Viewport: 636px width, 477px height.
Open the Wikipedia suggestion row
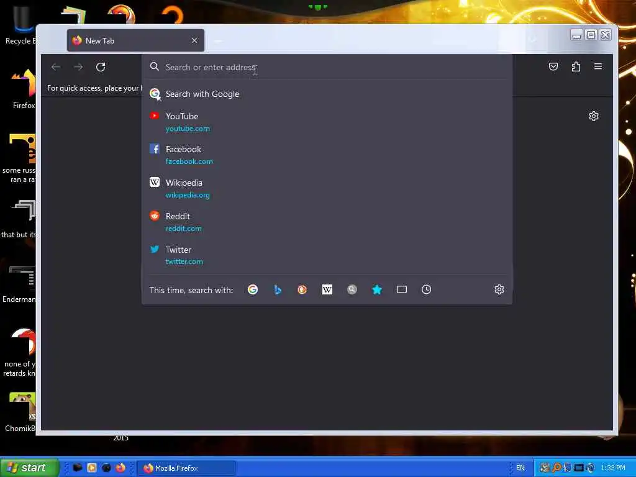click(327, 189)
